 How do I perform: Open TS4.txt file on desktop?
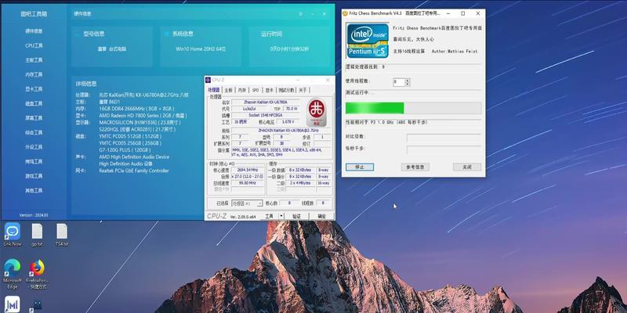(62, 234)
